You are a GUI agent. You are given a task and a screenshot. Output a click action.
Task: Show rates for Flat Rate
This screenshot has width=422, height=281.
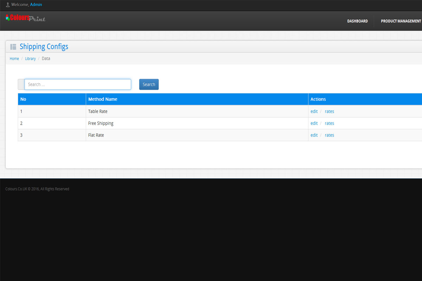coord(330,135)
